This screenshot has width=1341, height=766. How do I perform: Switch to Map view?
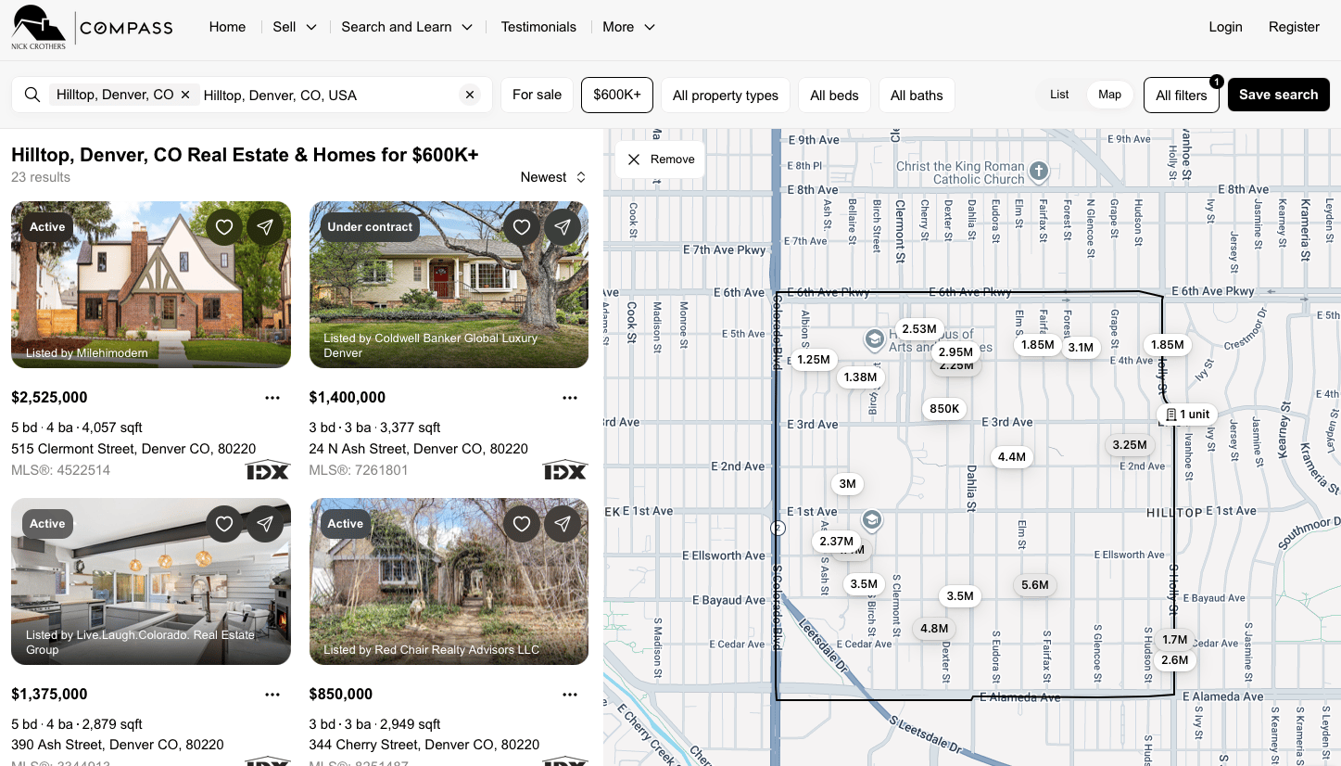[x=1109, y=95]
